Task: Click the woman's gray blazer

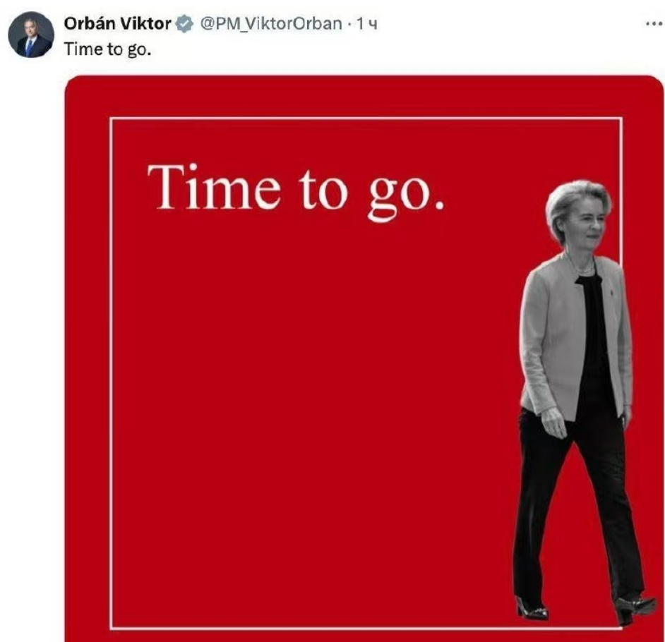Action: (x=548, y=332)
